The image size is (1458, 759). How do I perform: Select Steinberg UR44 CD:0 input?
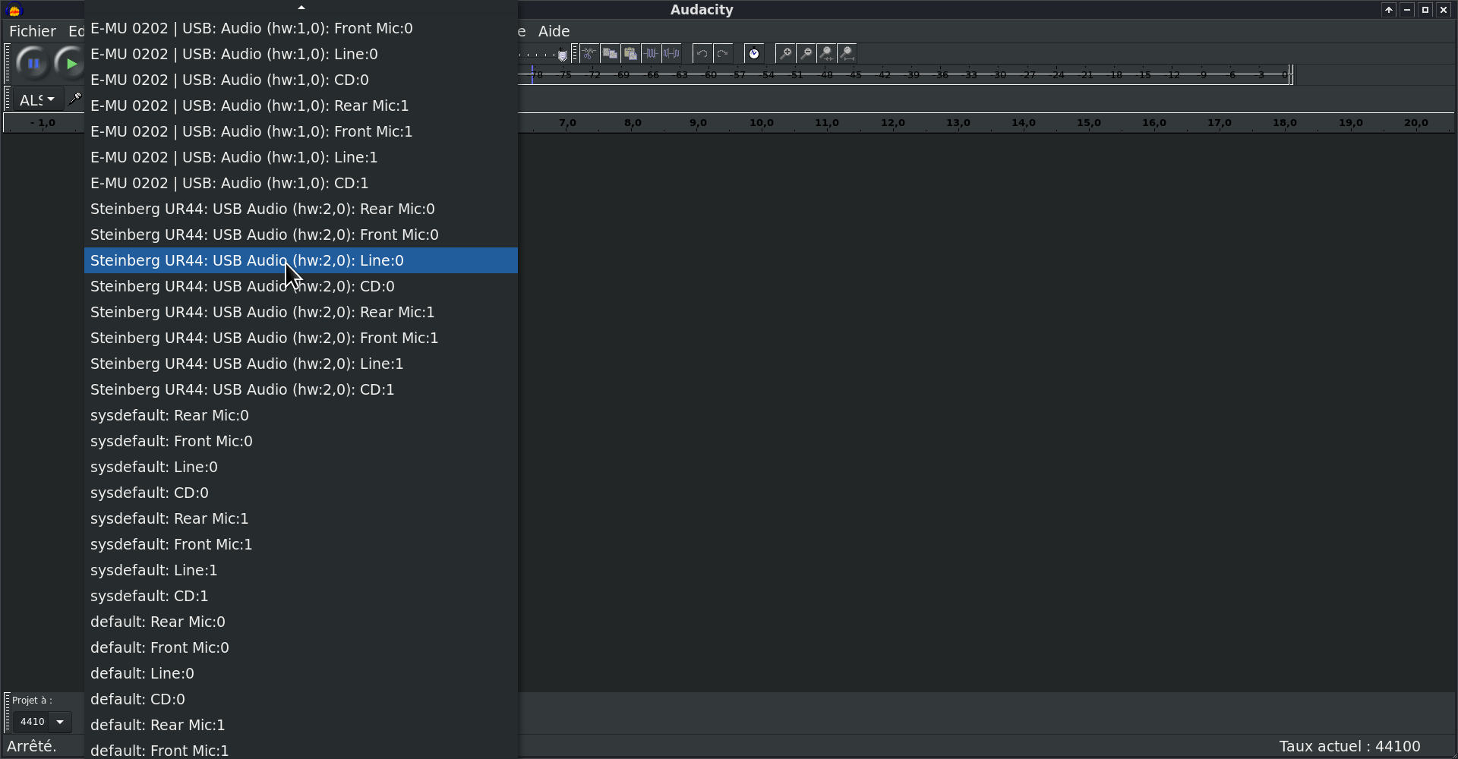click(x=301, y=286)
